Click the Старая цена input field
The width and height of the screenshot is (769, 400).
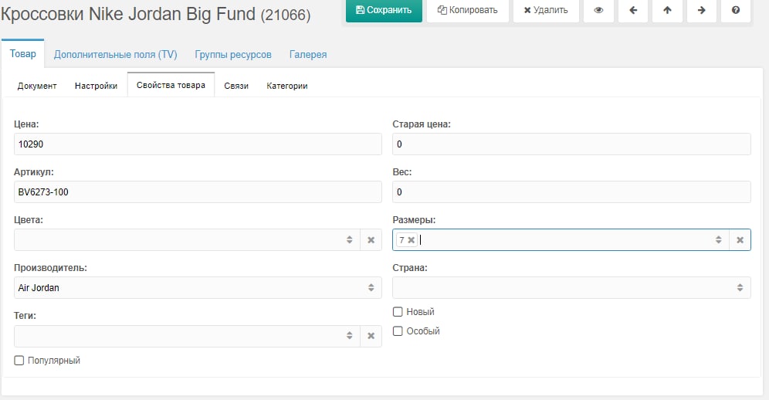[571, 144]
